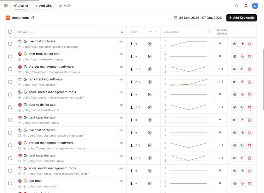The height and width of the screenshot is (193, 264).
Task: View details eye for seo tools
Action: tap(235, 183)
